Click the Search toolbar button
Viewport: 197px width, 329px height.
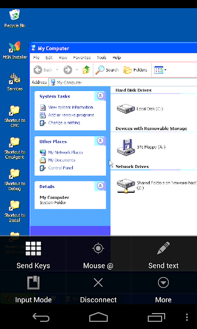click(x=107, y=70)
